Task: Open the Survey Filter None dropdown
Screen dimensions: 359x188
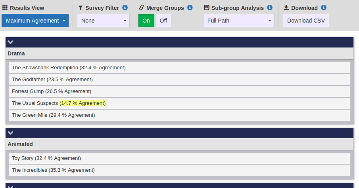Action: tap(103, 21)
